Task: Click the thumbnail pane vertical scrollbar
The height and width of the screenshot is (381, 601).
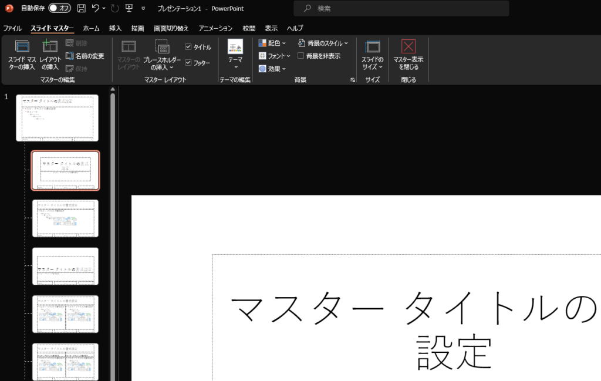Action: tap(113, 237)
